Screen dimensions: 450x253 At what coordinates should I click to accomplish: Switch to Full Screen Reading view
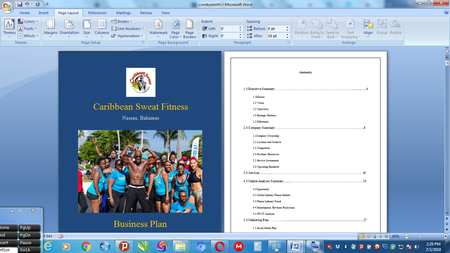coord(368,236)
